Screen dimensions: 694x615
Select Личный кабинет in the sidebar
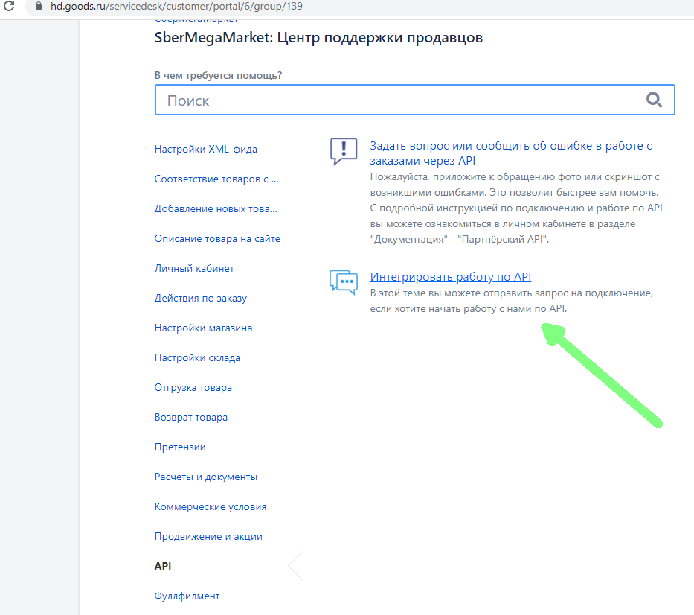coord(194,268)
